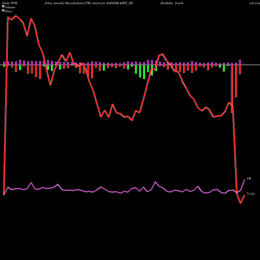Click the 'Radhika Jewelt' company name text
The width and height of the screenshot is (260, 260).
coord(172,3)
